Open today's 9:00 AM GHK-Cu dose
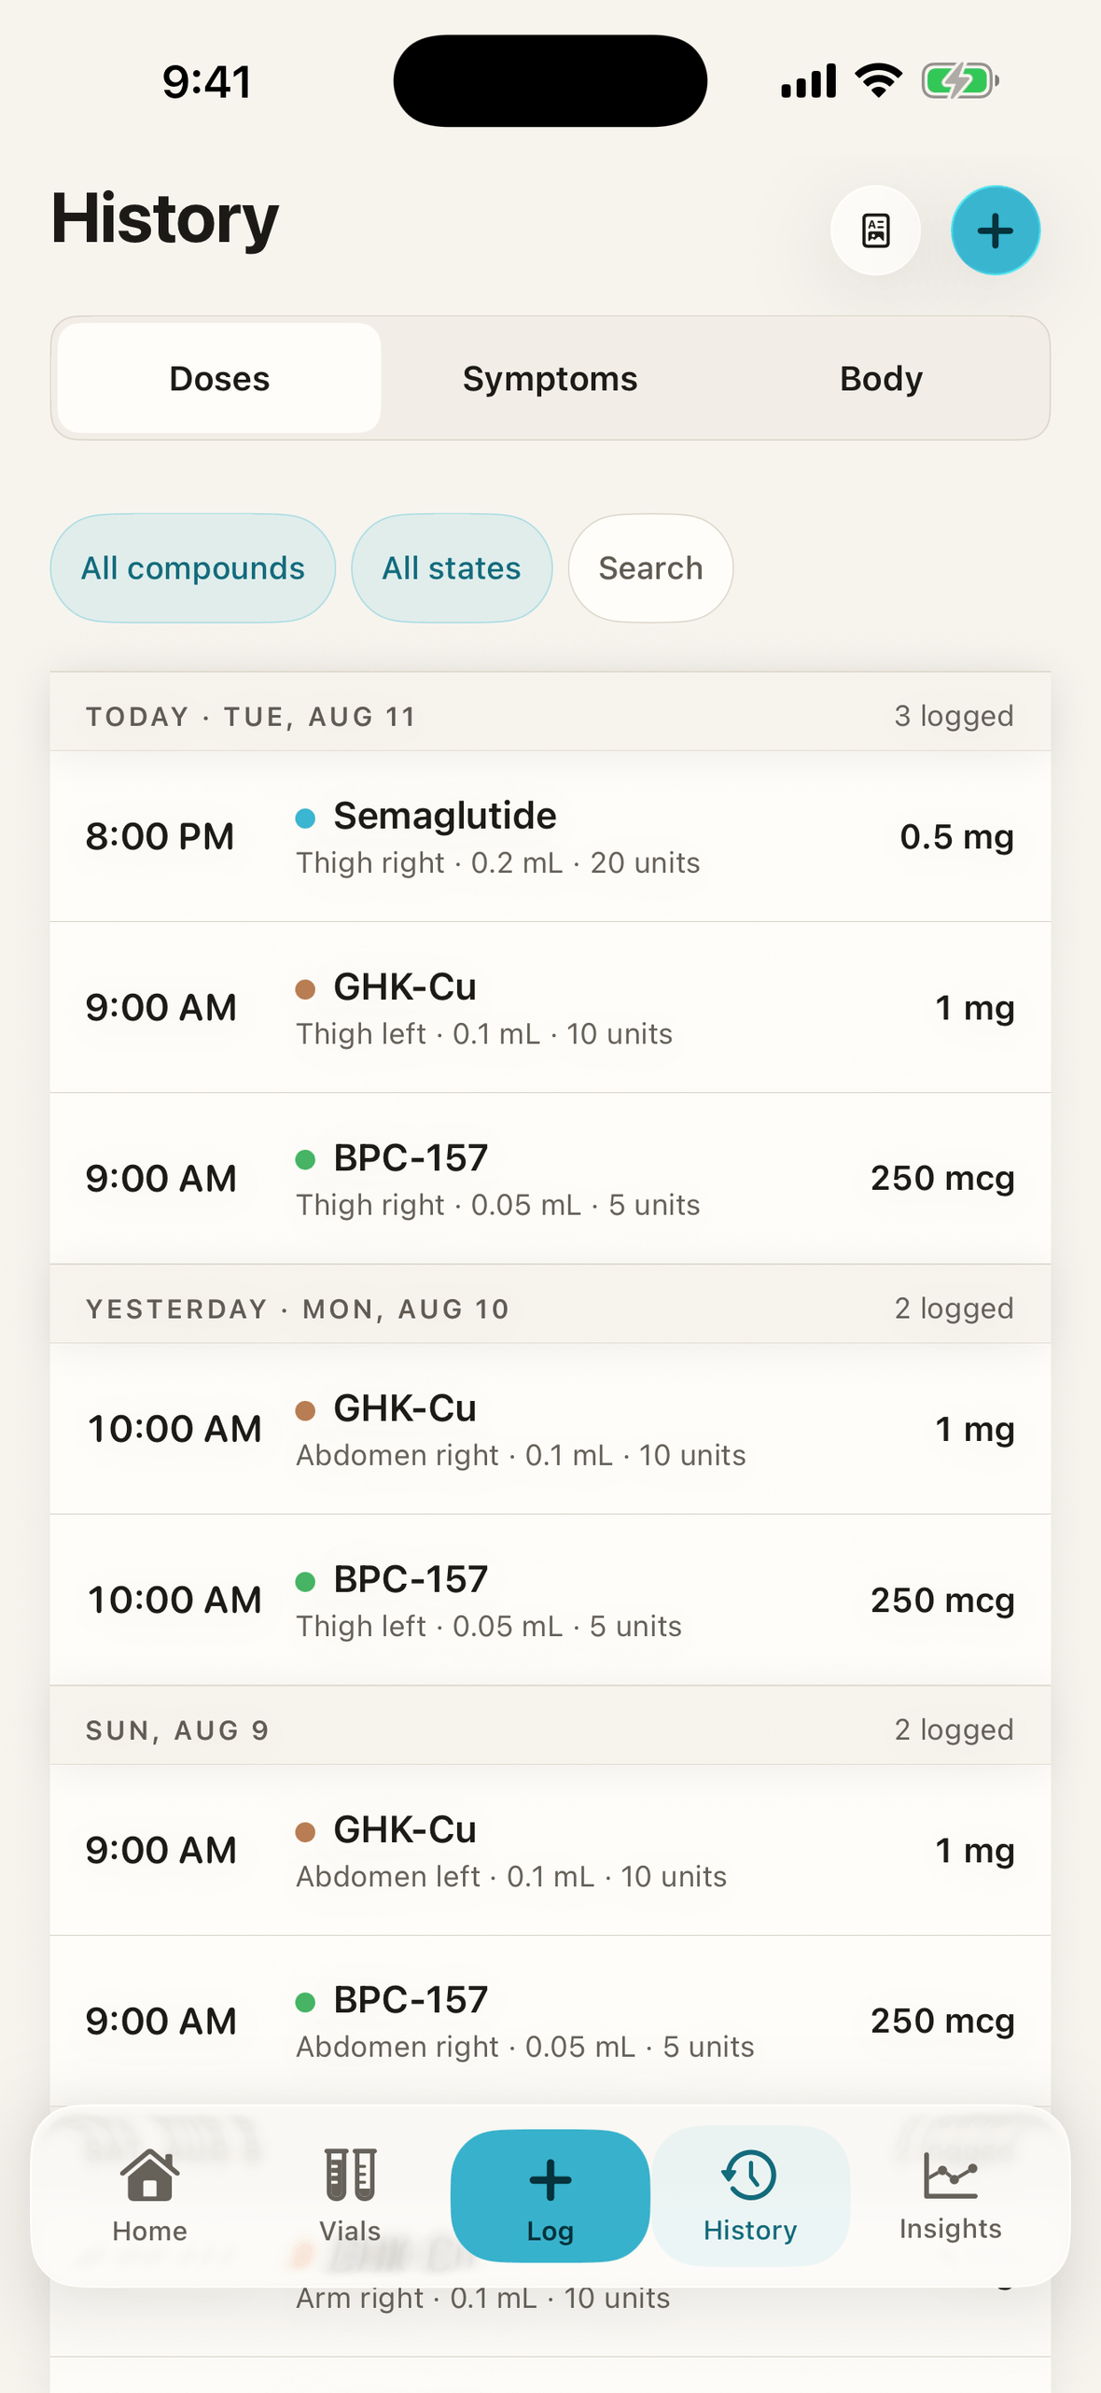 (550, 1008)
